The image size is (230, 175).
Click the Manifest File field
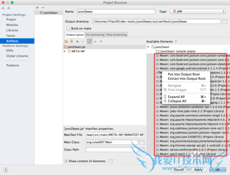[115, 135]
